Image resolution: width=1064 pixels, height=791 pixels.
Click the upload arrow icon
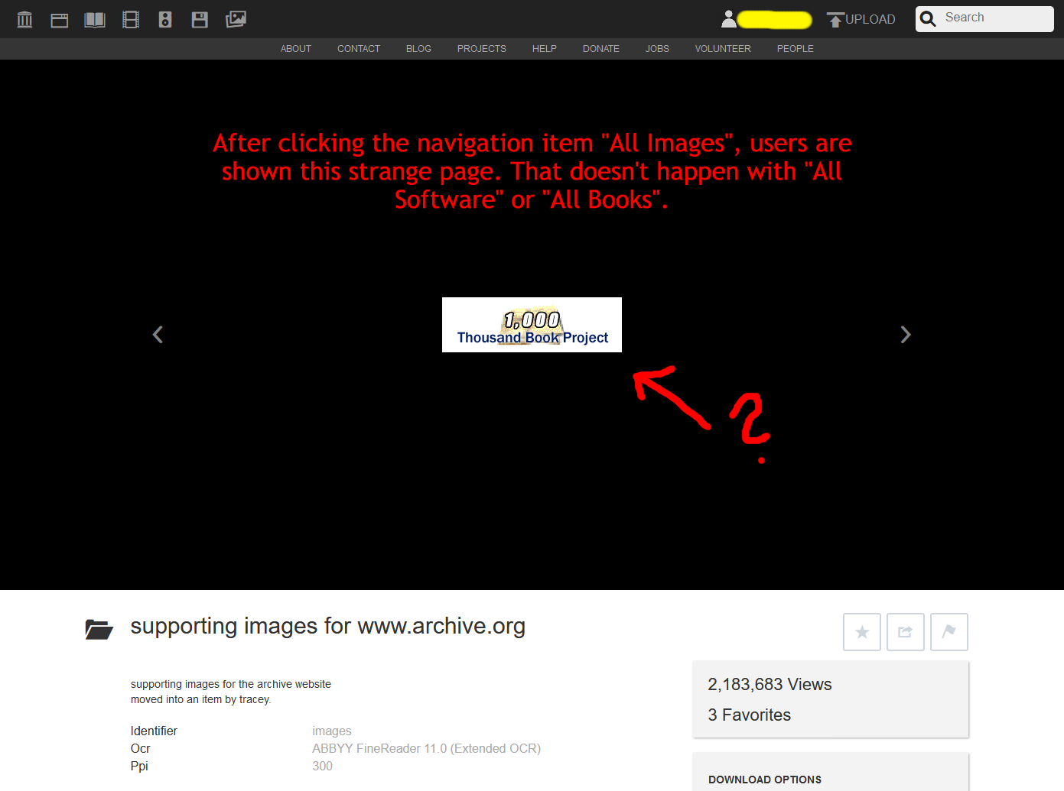click(x=835, y=20)
